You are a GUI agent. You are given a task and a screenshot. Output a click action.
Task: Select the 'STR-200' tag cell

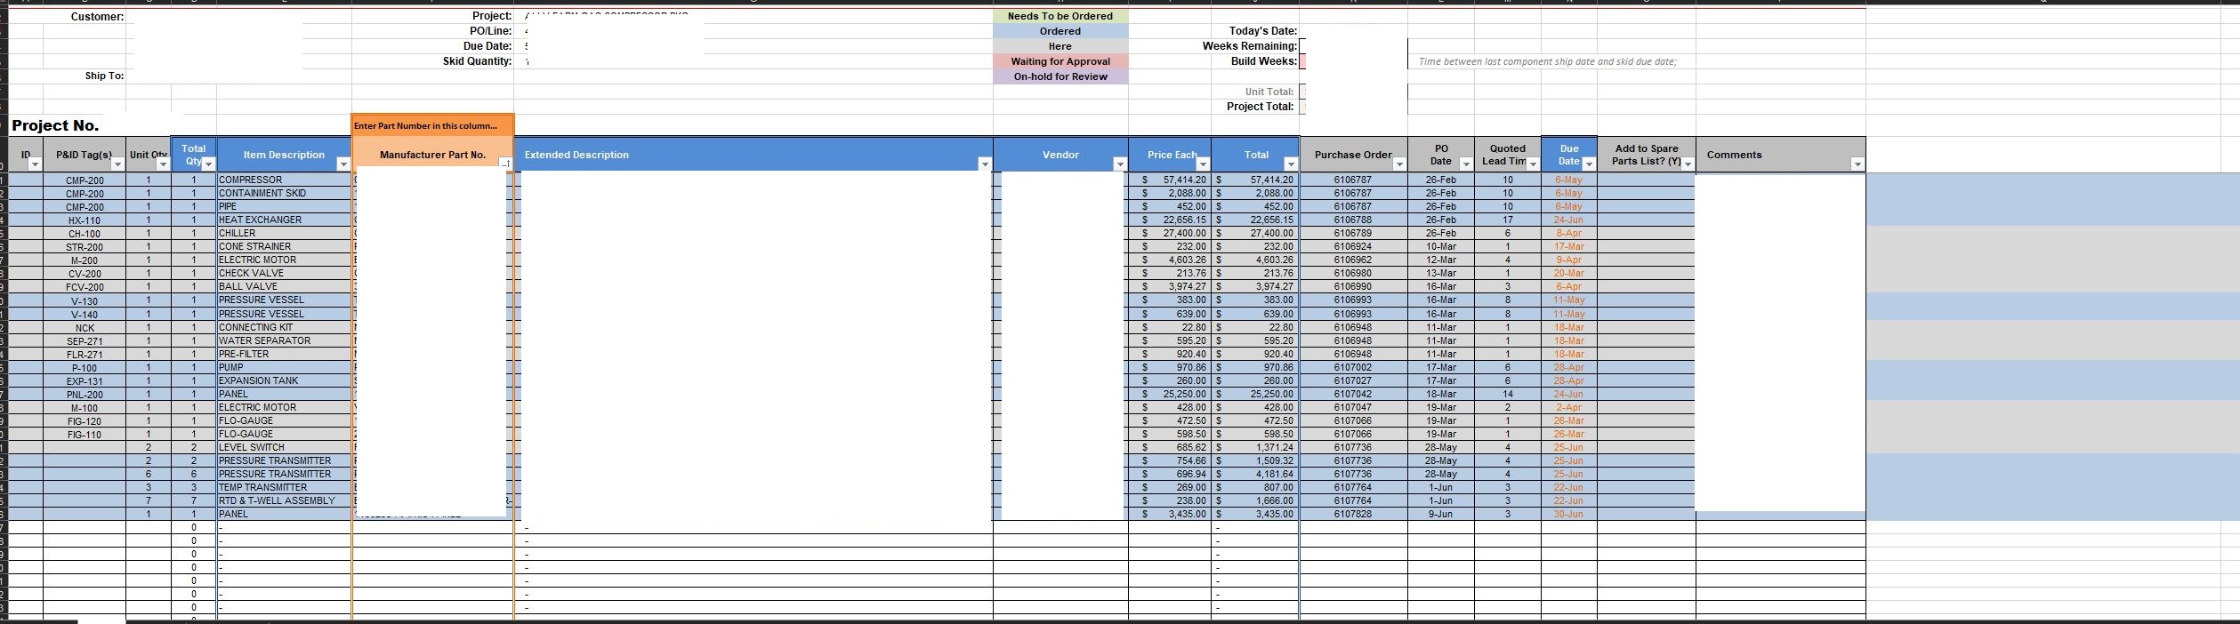pyautogui.click(x=85, y=246)
